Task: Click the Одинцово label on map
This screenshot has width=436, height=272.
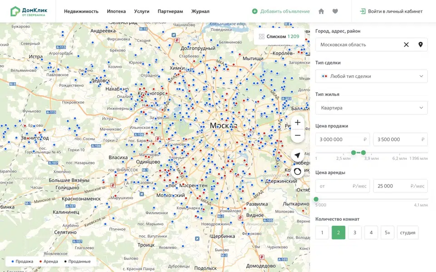Action: coord(148,162)
